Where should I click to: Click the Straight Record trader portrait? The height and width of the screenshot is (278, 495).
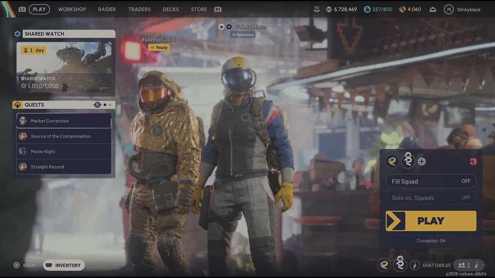point(23,167)
